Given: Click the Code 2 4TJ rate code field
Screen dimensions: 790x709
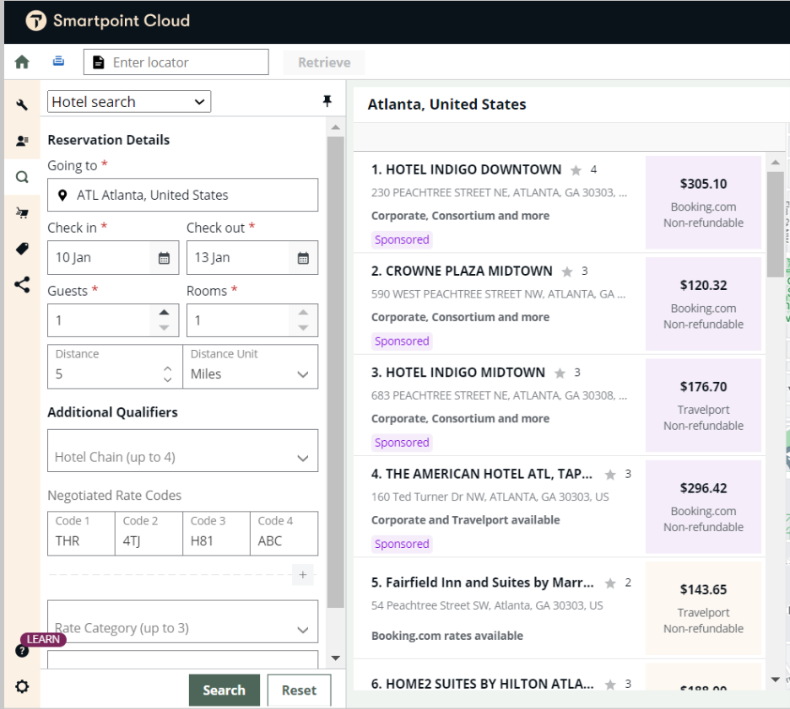Looking at the screenshot, I should (x=149, y=534).
